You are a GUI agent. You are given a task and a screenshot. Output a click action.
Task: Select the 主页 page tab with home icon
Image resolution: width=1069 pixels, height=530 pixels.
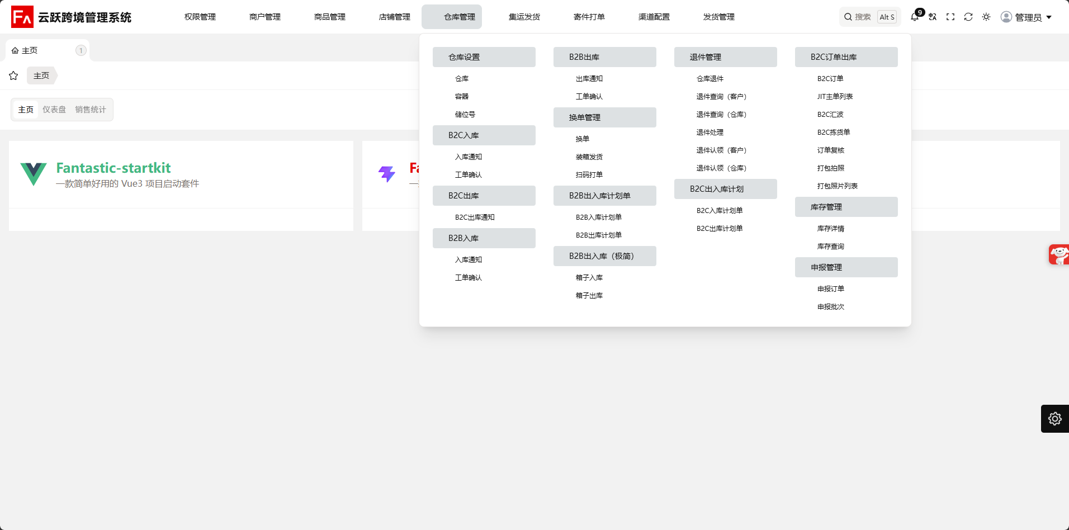(x=48, y=50)
